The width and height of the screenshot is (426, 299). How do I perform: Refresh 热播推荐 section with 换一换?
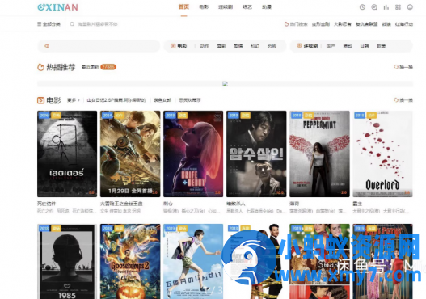point(403,67)
